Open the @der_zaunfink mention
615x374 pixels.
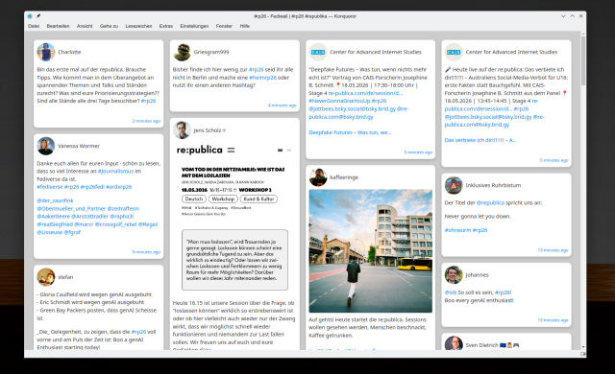pyautogui.click(x=55, y=200)
